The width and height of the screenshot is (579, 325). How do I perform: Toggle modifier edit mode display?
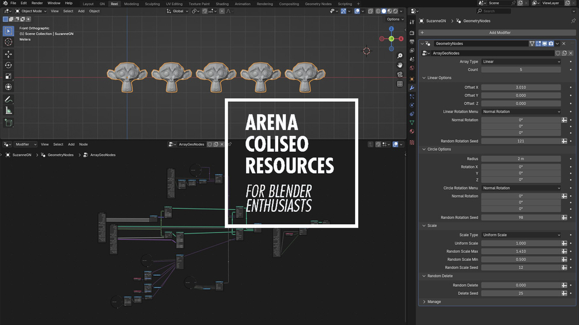[x=538, y=44]
